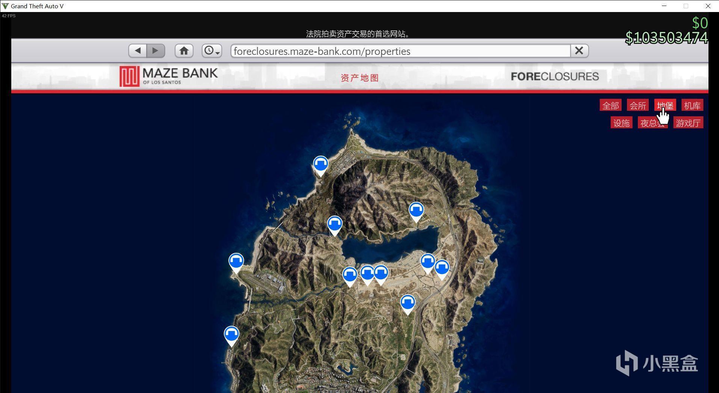Click the 资产地图 heading
Screen dimensions: 719x393
359,78
